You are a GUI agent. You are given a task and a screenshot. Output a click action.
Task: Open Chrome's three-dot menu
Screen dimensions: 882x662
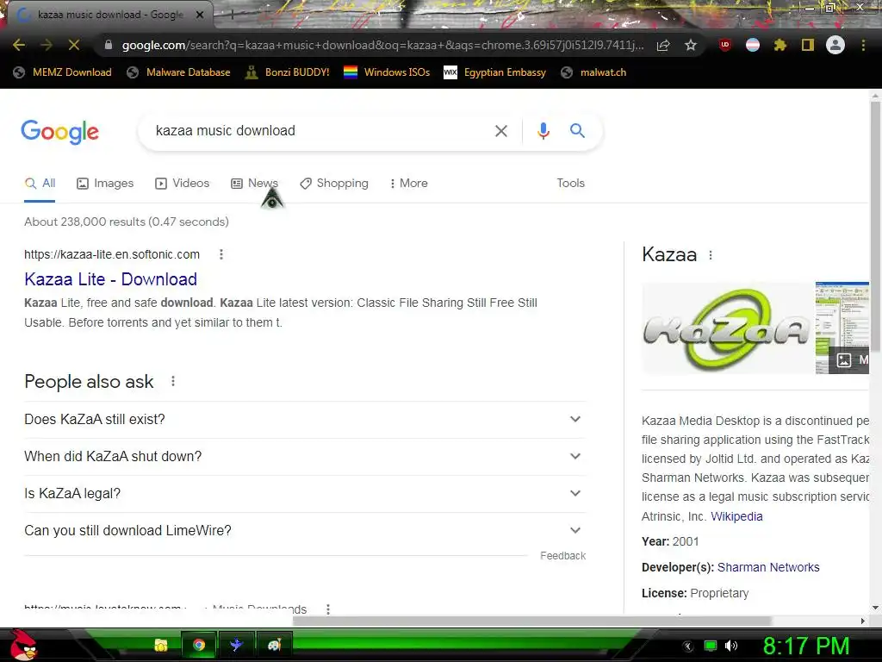(x=863, y=45)
